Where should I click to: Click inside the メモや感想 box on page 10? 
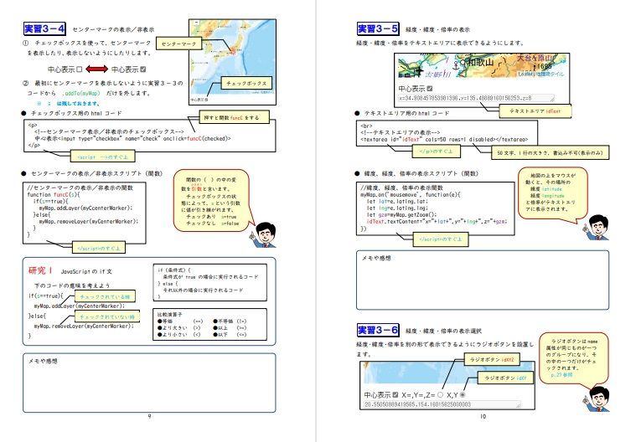483,280
